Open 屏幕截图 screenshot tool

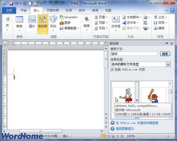(x=69, y=28)
